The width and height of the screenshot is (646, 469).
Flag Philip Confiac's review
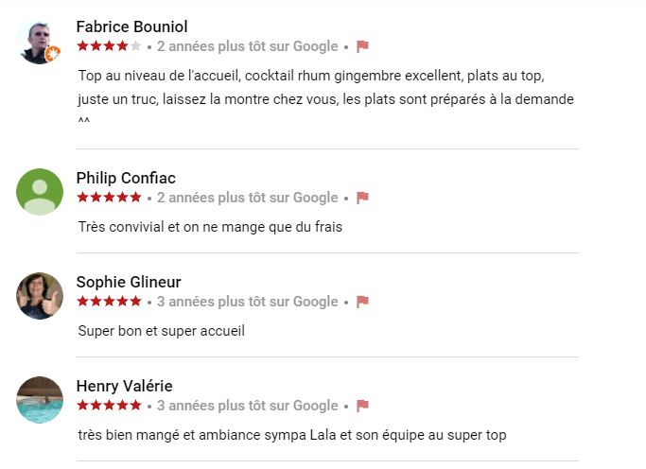click(x=362, y=198)
